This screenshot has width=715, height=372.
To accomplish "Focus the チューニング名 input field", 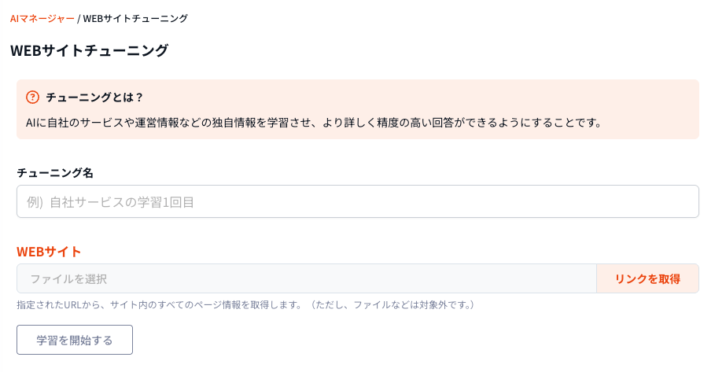I will 357,201.
